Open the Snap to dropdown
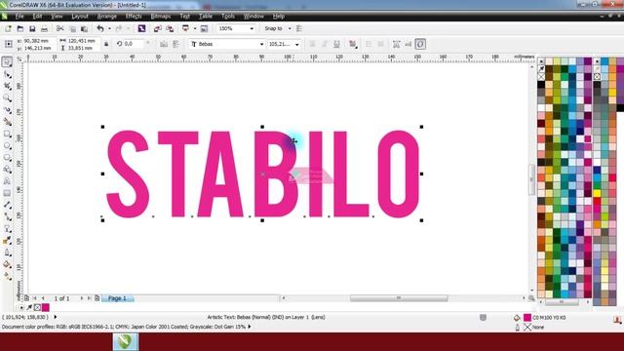Image resolution: width=624 pixels, height=351 pixels. click(290, 28)
